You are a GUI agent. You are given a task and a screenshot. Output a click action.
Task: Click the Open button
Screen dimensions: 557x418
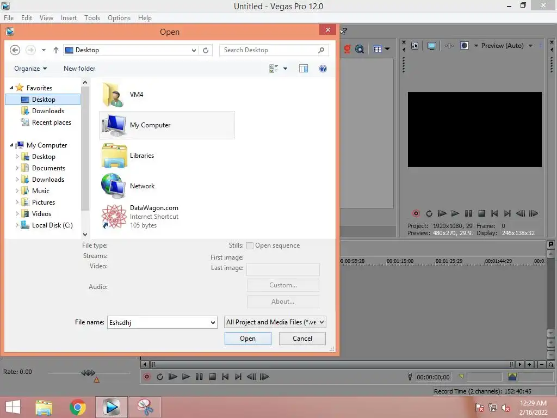pyautogui.click(x=247, y=339)
